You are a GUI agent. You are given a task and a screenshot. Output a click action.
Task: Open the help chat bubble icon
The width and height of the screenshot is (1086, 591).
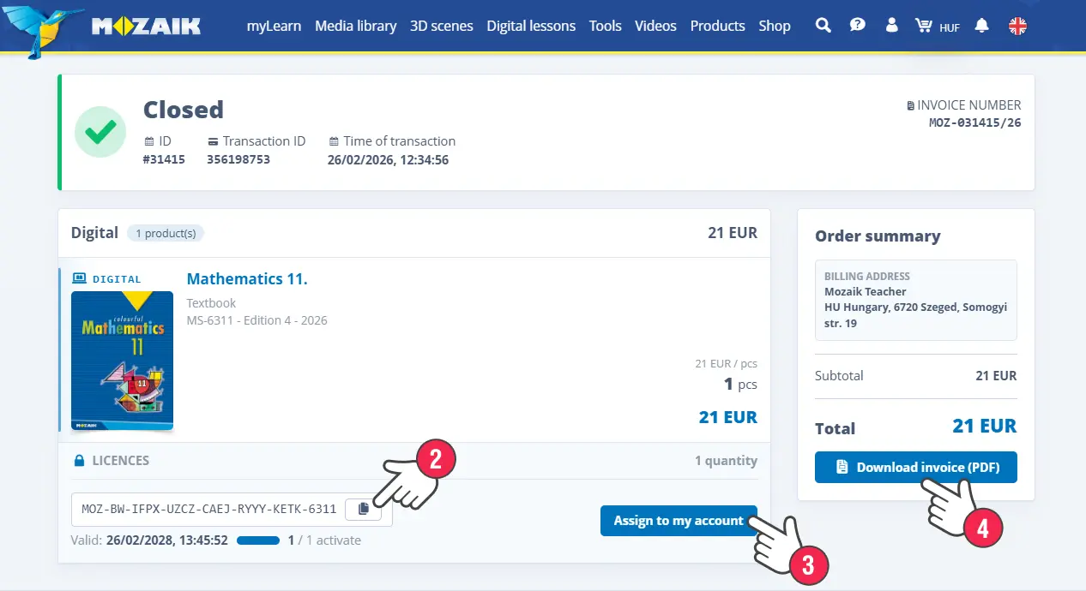[x=857, y=26]
